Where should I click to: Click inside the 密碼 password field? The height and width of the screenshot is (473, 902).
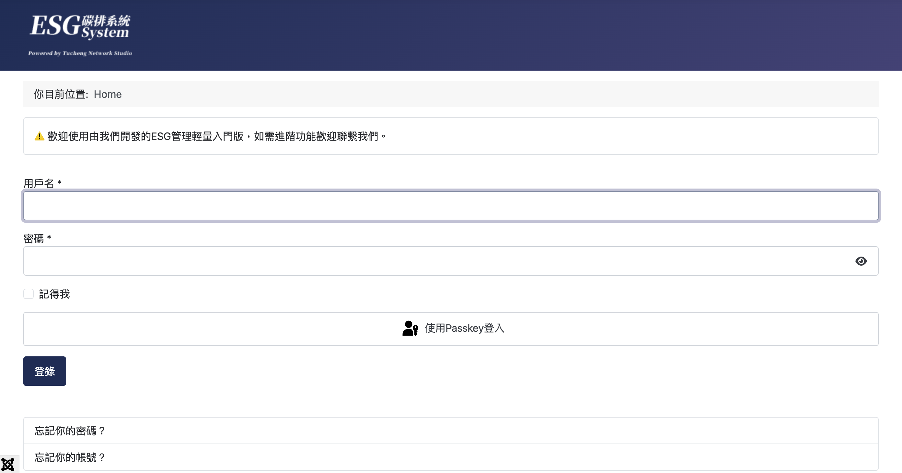point(434,261)
